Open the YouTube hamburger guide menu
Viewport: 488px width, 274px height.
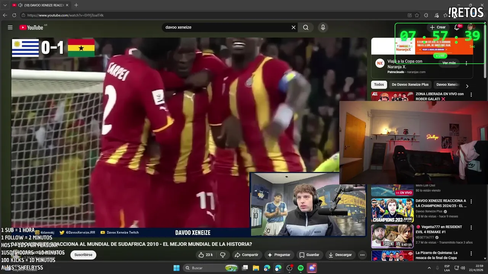(10, 27)
